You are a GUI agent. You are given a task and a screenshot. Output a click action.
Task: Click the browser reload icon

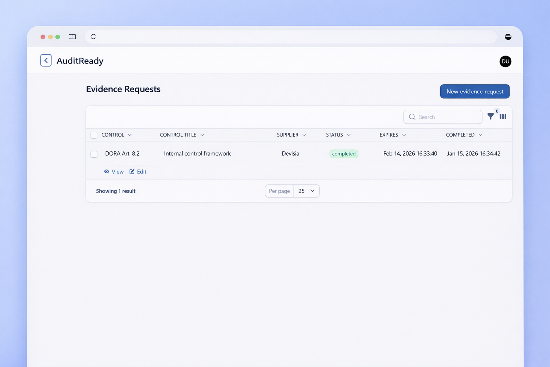pyautogui.click(x=93, y=37)
